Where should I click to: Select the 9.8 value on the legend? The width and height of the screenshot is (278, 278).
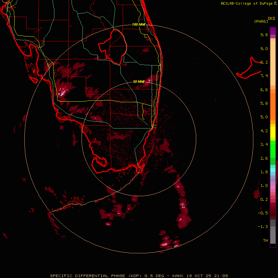point(264,35)
